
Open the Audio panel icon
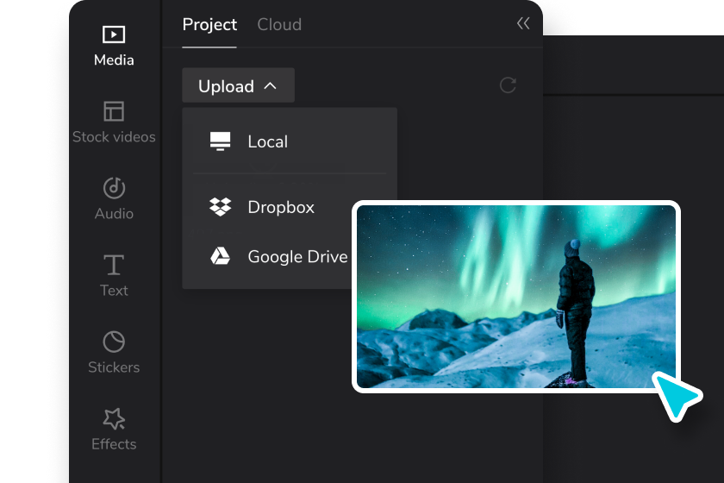tap(114, 188)
